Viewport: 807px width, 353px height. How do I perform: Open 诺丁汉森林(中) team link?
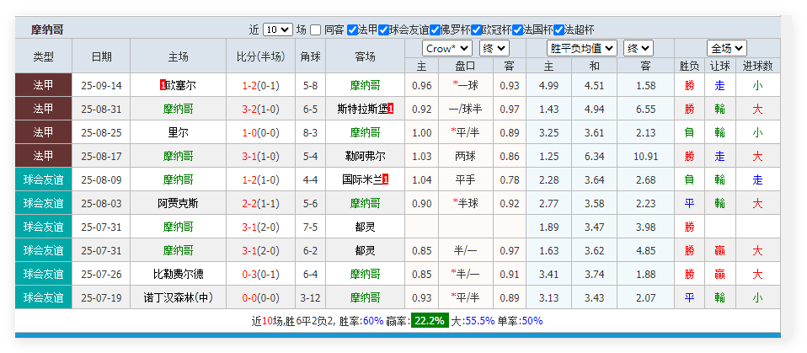(x=179, y=297)
